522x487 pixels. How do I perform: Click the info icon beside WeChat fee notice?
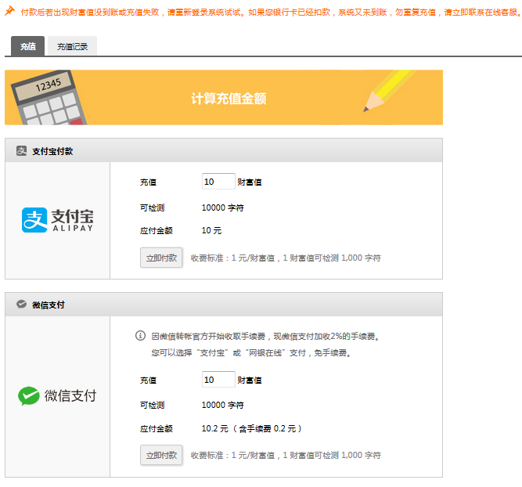[140, 335]
